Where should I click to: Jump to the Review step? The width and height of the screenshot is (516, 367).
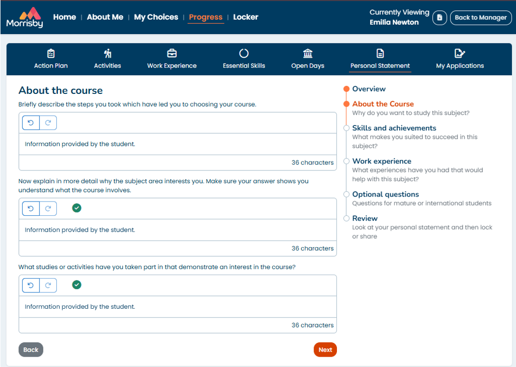coord(365,218)
